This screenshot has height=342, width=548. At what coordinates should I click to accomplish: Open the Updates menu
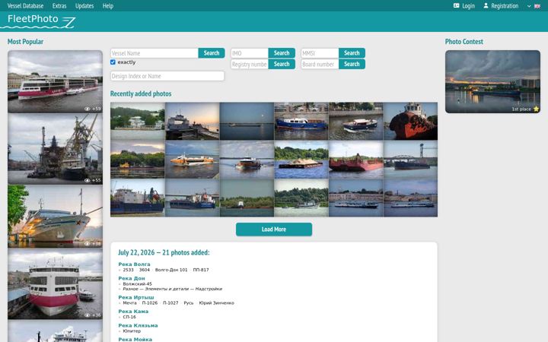point(84,5)
